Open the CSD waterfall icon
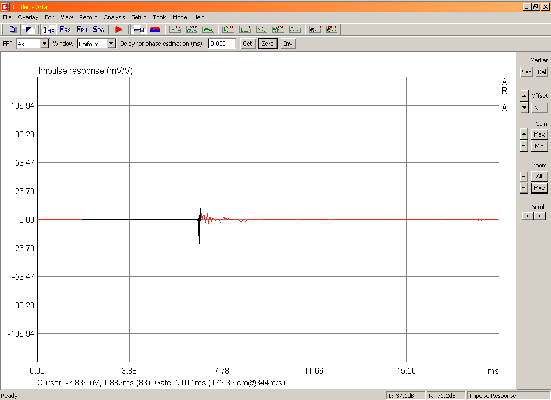 [278, 30]
